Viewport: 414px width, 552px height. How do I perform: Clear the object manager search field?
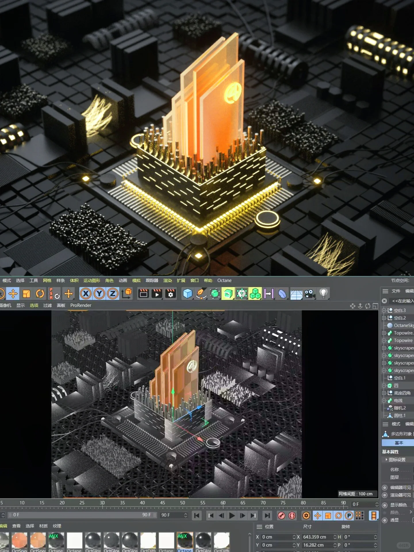(384, 301)
